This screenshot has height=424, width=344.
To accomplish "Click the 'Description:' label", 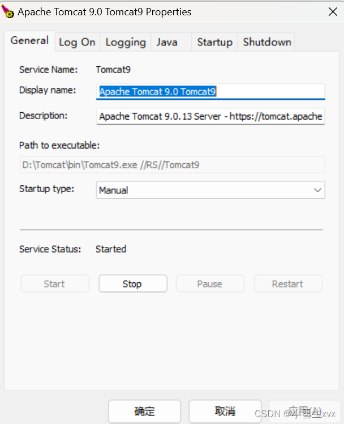I will click(43, 116).
